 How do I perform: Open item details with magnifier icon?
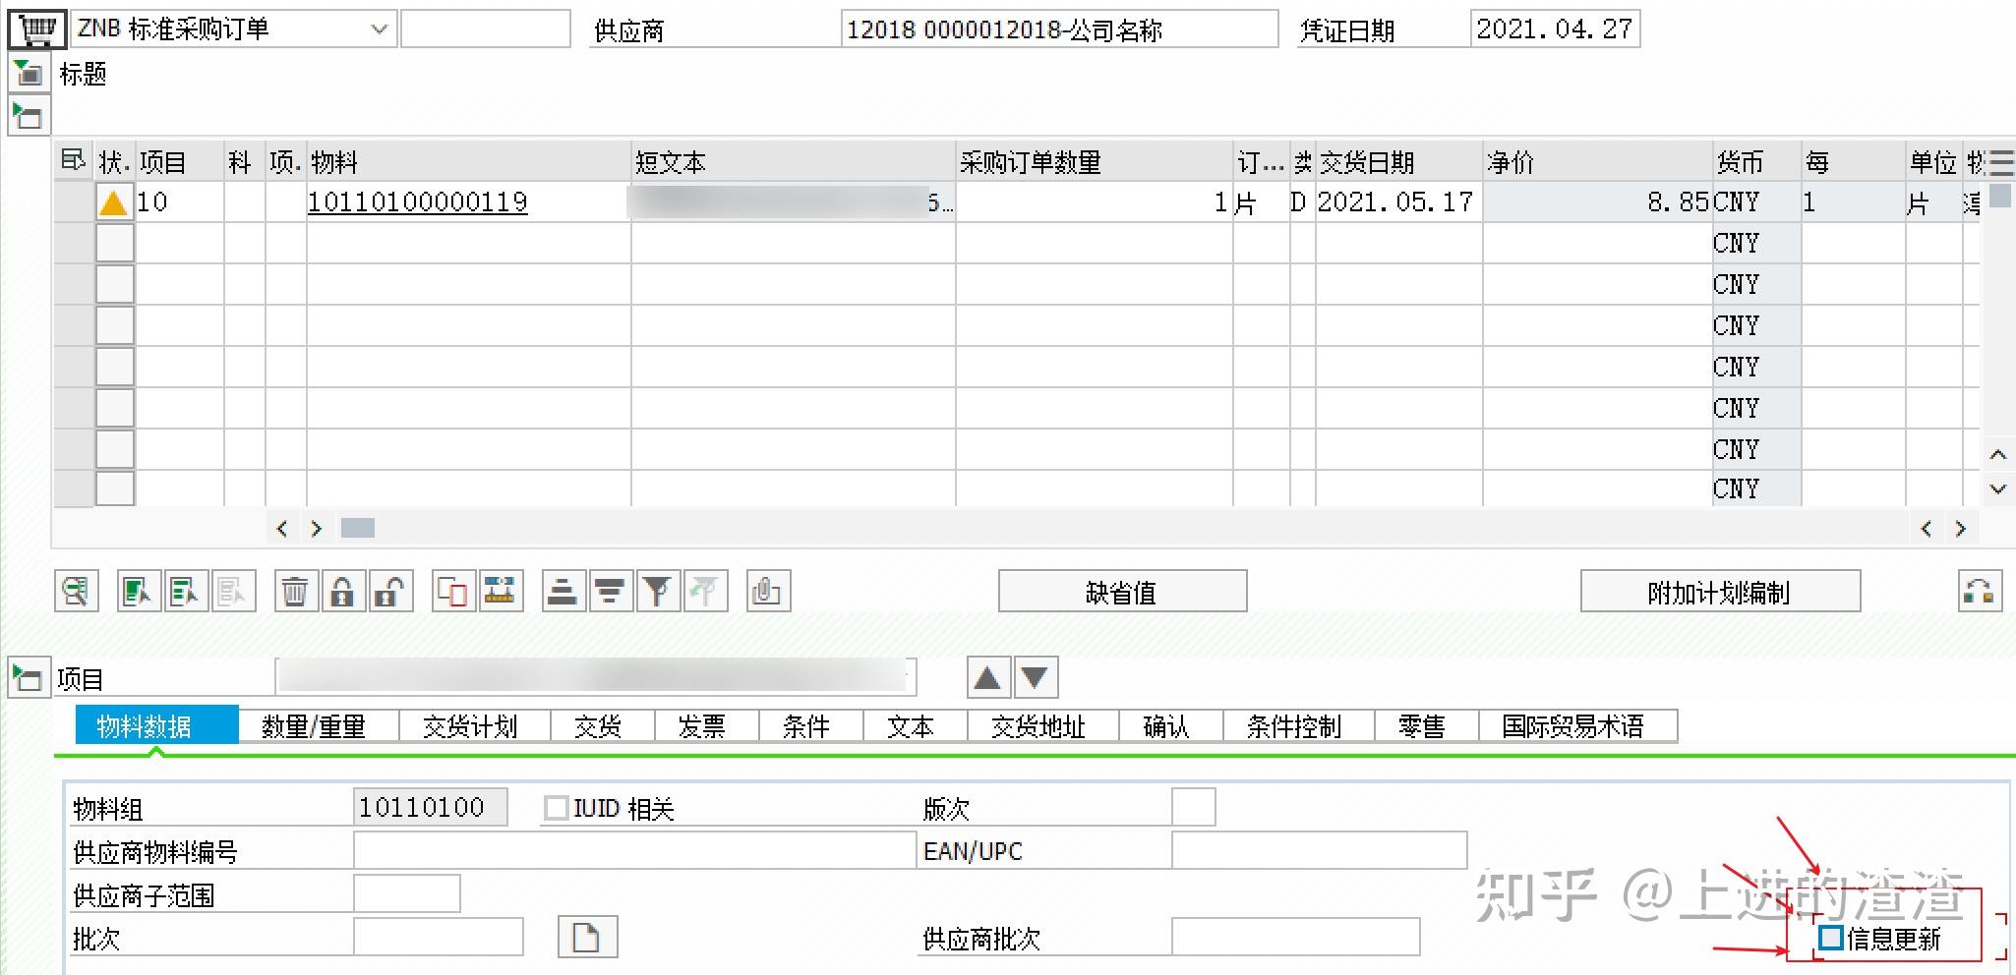tap(77, 591)
